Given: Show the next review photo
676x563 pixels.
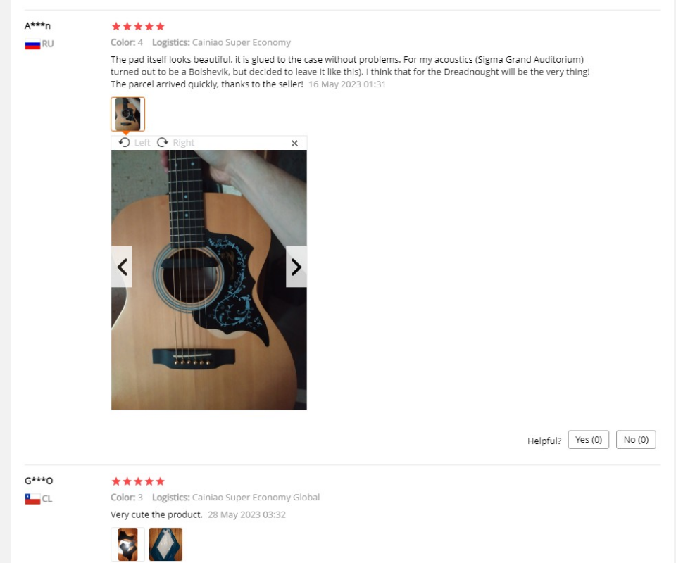Looking at the screenshot, I should (296, 267).
